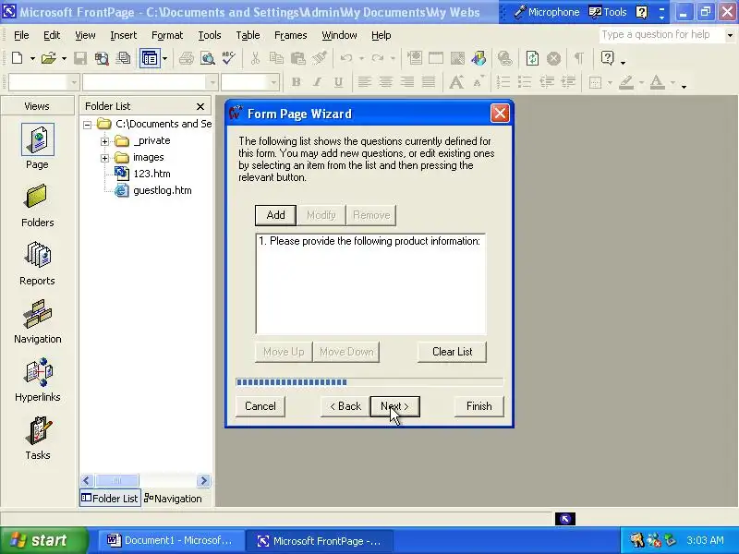
Task: Expand the _private folder node
Action: point(104,141)
